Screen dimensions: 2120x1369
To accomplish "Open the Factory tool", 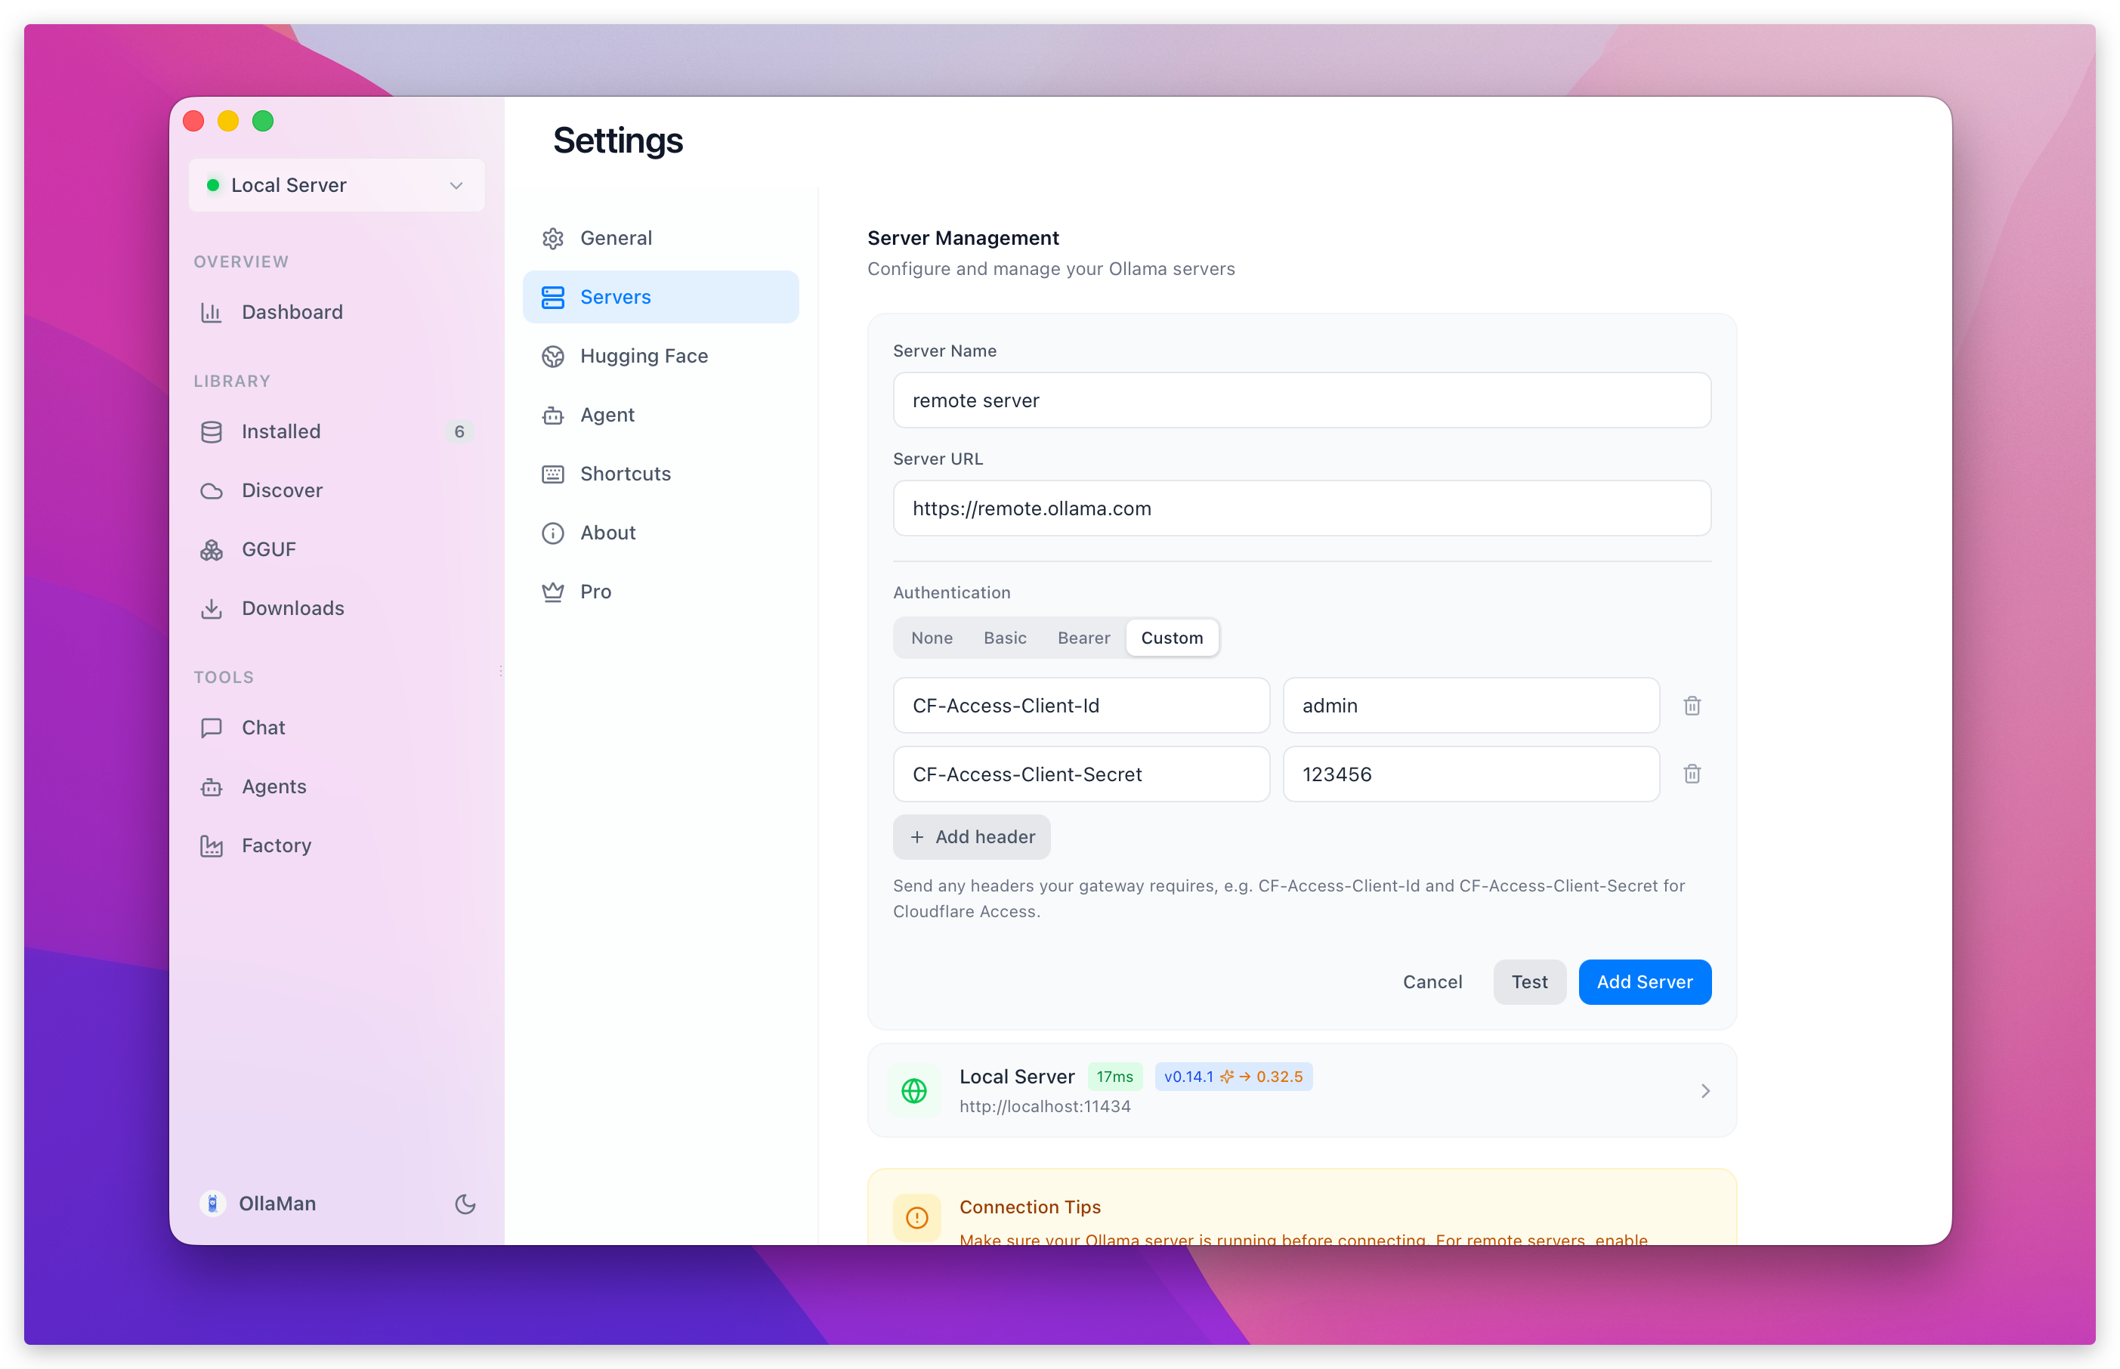I will 336,845.
